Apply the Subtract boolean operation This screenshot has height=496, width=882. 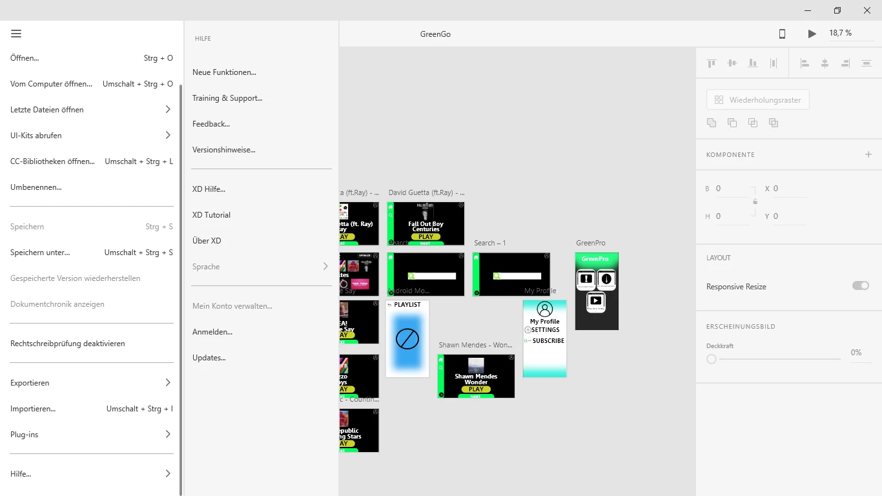(732, 123)
